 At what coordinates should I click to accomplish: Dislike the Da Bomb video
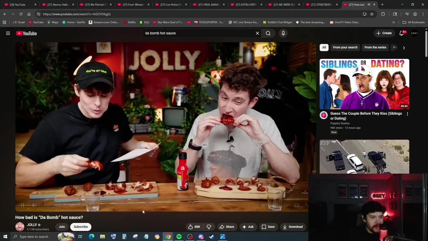point(209,227)
